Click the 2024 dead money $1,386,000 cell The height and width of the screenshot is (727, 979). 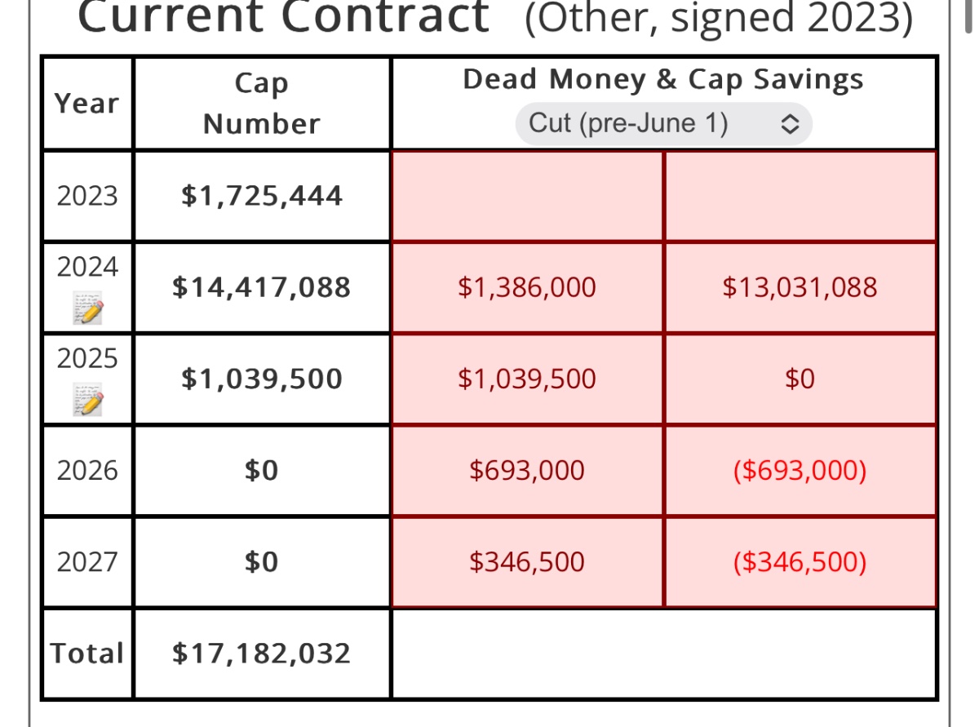[x=527, y=287]
